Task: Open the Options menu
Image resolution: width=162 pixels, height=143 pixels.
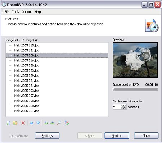Action: [27, 12]
